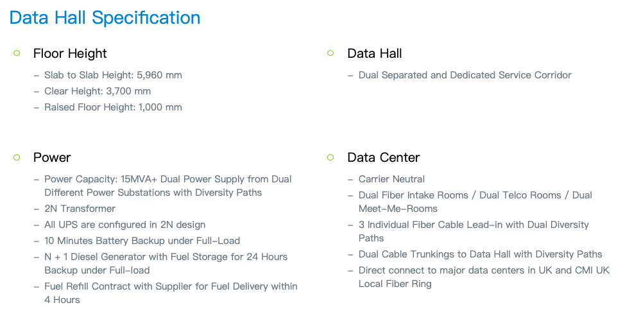Screen dimensions: 632x323
Task: Click the N + 1 Diesel Generator line
Action: coord(166,263)
